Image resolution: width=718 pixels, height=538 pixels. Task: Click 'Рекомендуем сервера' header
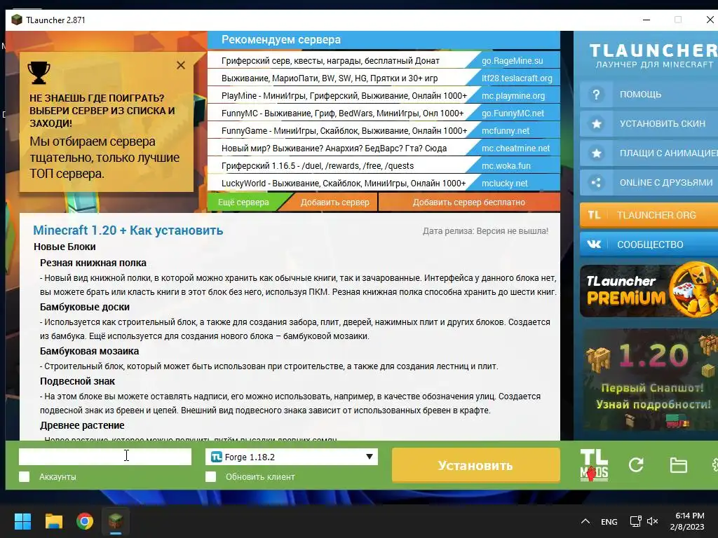(280, 40)
